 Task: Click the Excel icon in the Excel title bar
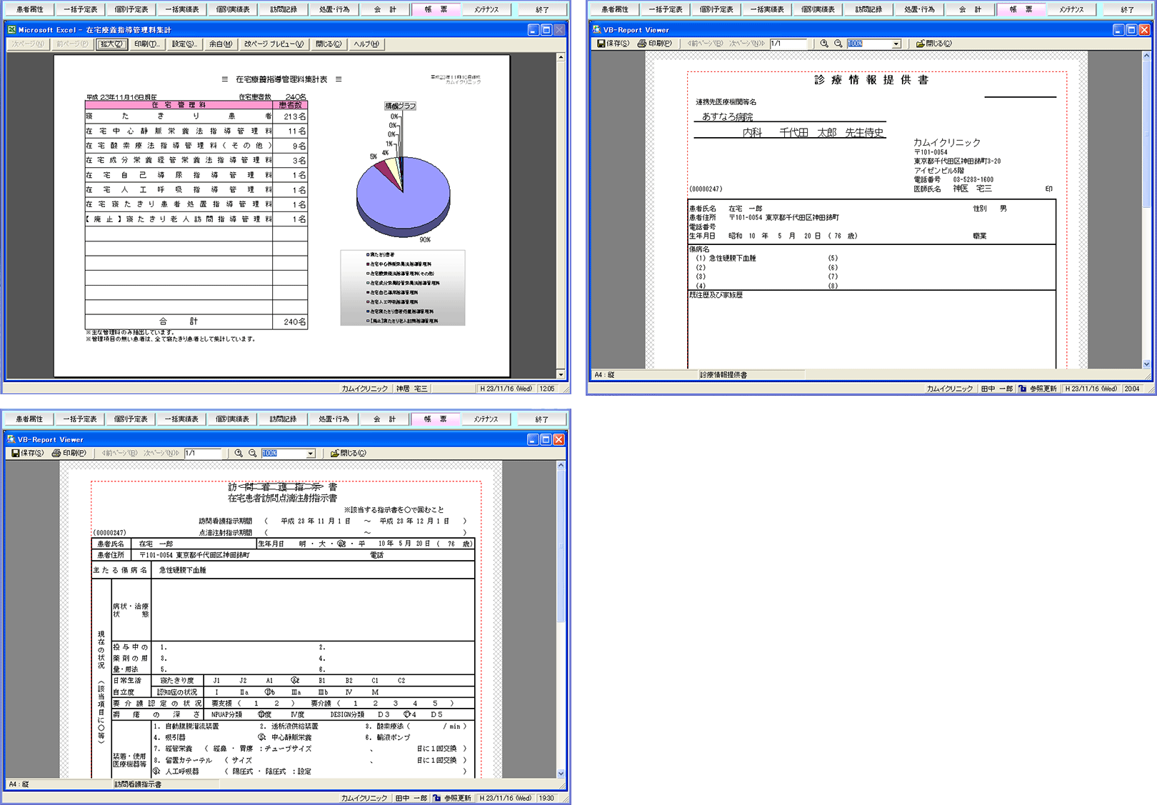click(x=11, y=30)
